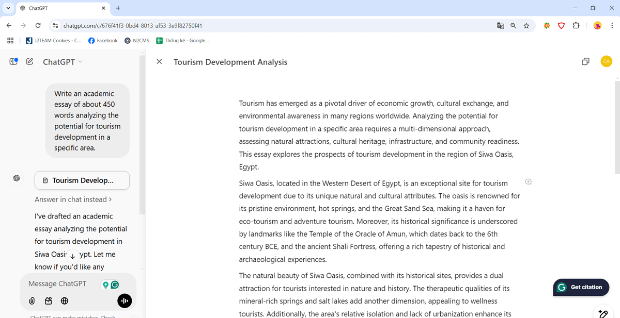Image resolution: width=620 pixels, height=318 pixels.
Task: Click the Grammarly Get citation button
Action: (581, 288)
